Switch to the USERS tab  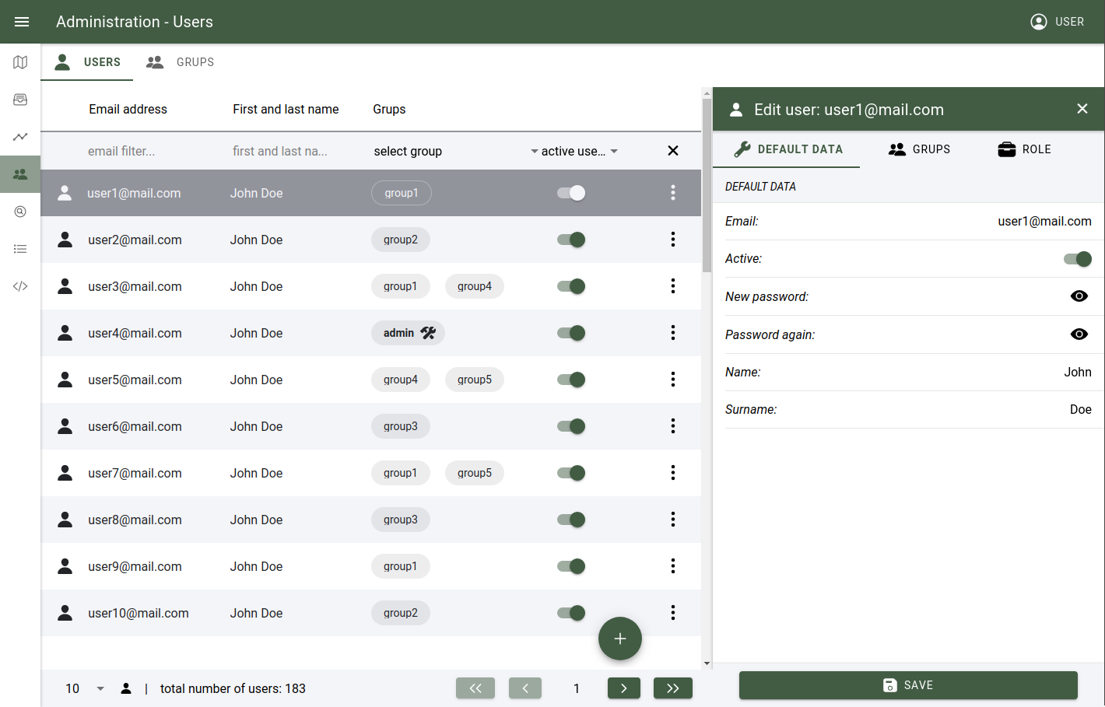pyautogui.click(x=87, y=62)
